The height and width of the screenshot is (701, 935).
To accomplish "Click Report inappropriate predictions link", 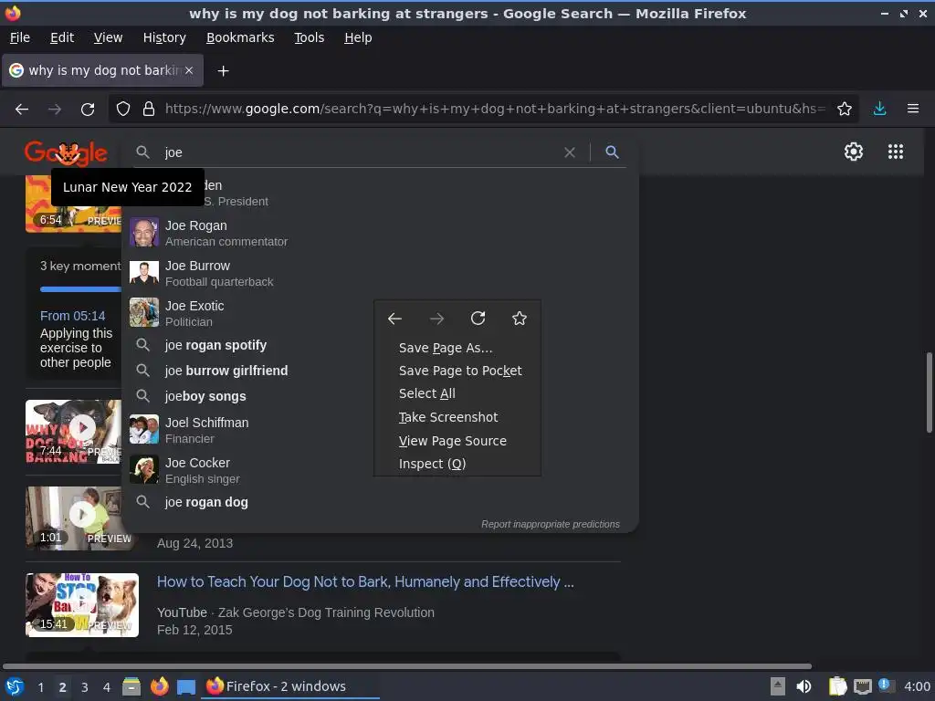I will (551, 525).
